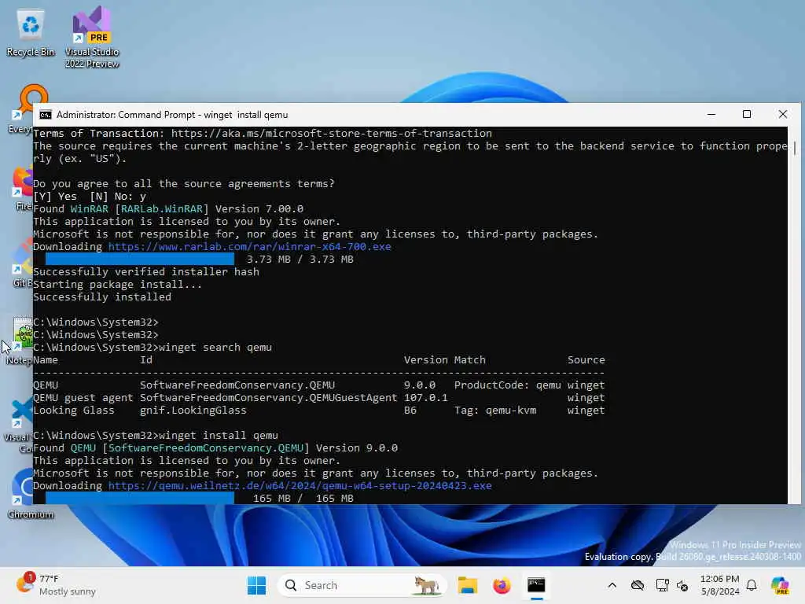The width and height of the screenshot is (805, 604).
Task: Open the Recycle Bin desktop icon
Action: pyautogui.click(x=31, y=31)
